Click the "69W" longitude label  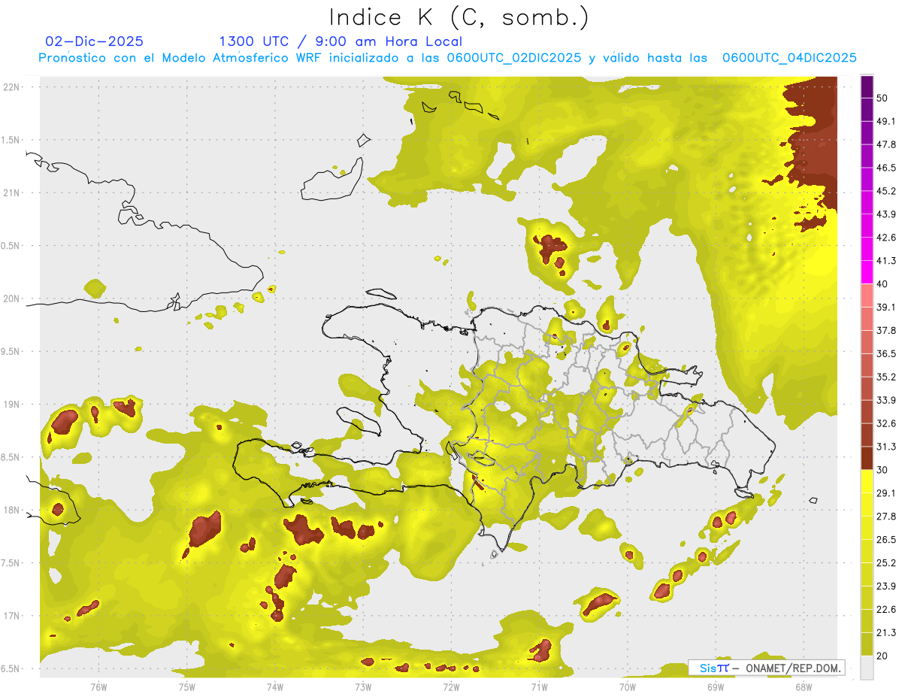coord(716,686)
